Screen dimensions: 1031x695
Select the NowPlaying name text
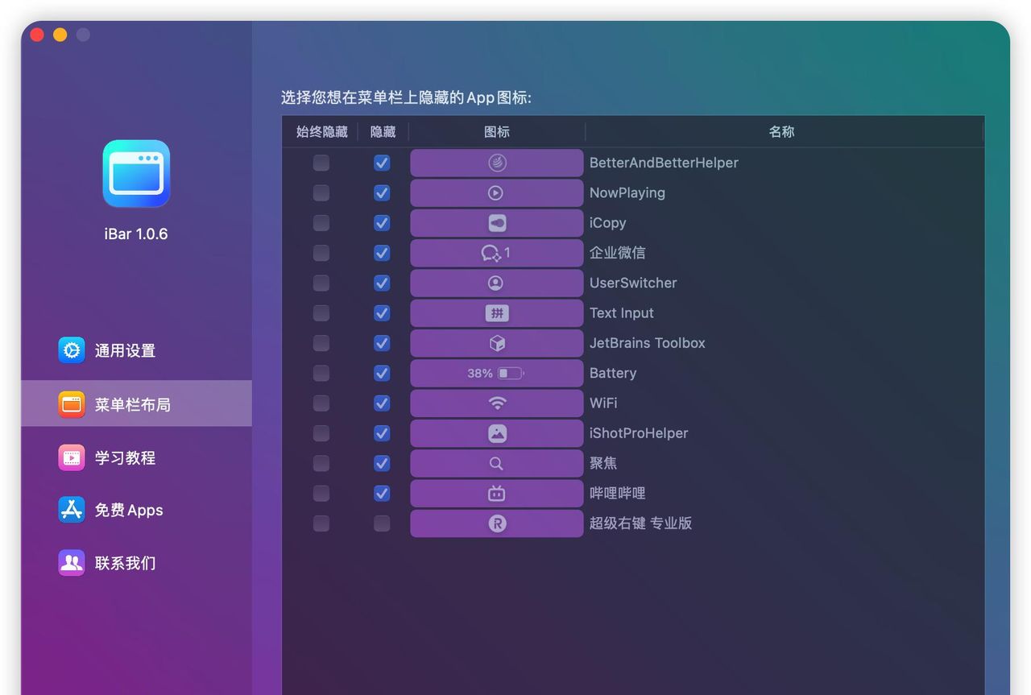point(627,193)
